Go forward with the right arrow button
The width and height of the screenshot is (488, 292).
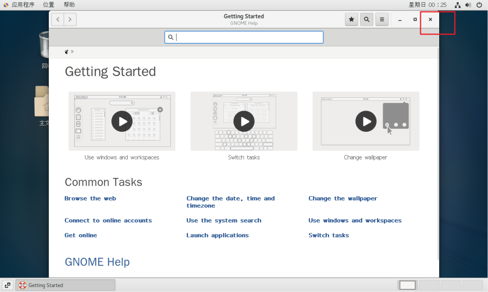pyautogui.click(x=70, y=19)
